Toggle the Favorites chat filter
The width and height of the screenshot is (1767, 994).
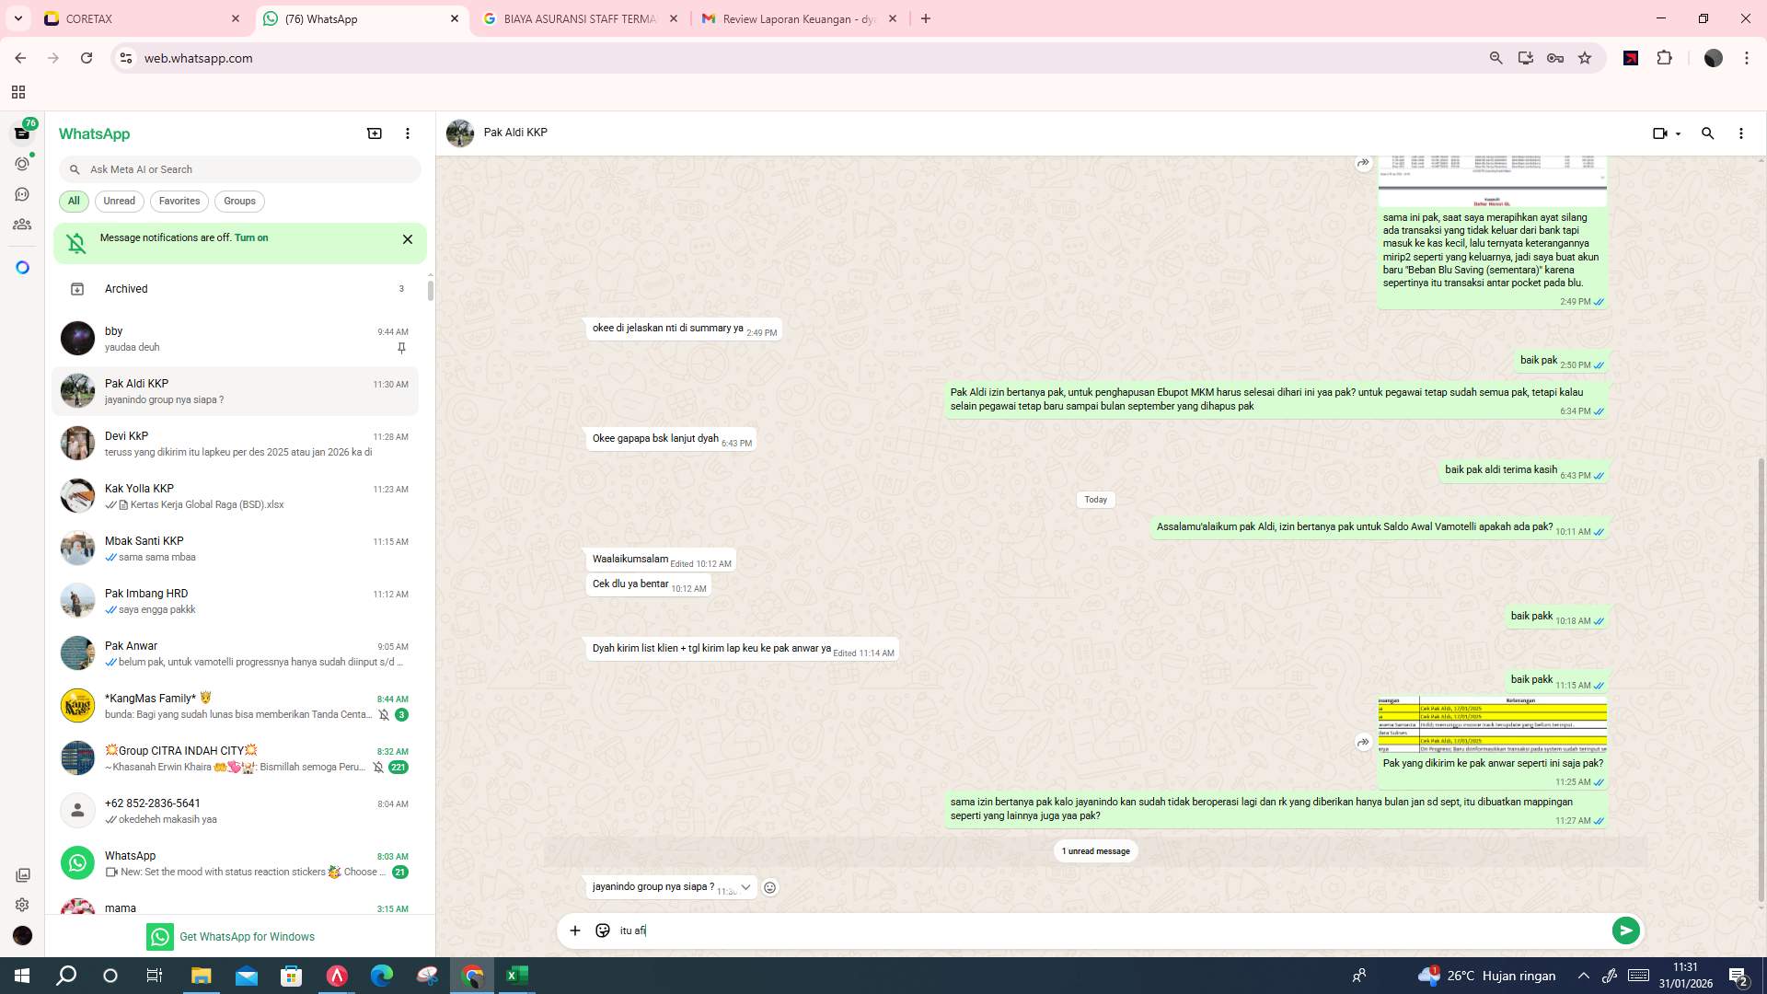(x=179, y=201)
